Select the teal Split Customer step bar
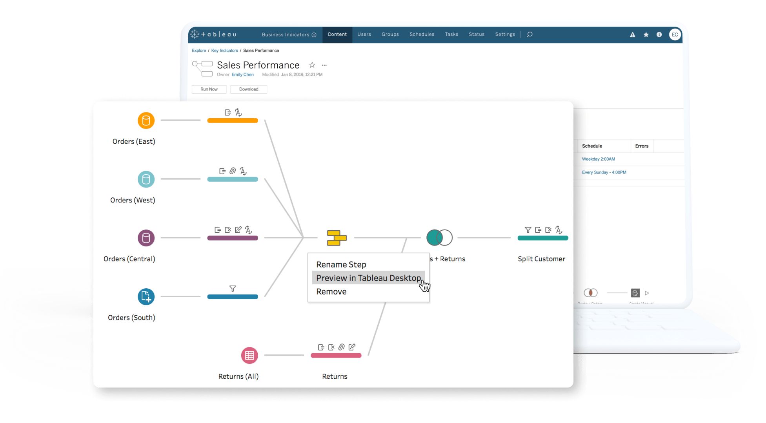 542,238
